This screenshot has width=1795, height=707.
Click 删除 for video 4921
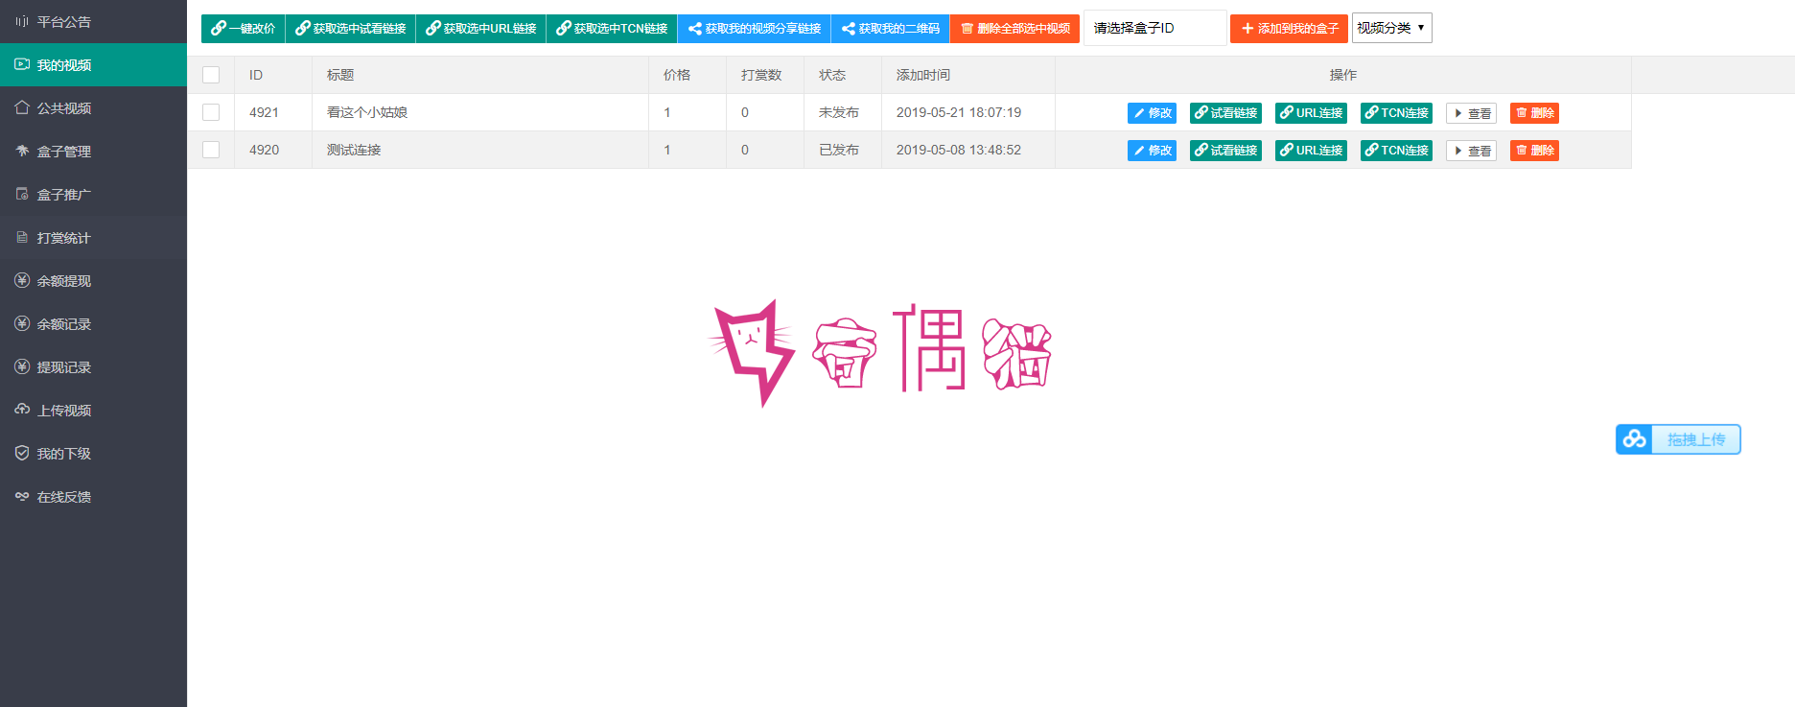(x=1534, y=113)
